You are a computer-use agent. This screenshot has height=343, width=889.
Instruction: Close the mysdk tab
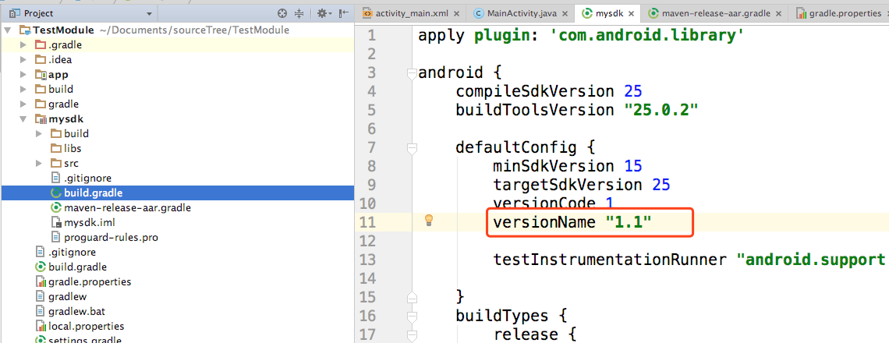point(631,13)
